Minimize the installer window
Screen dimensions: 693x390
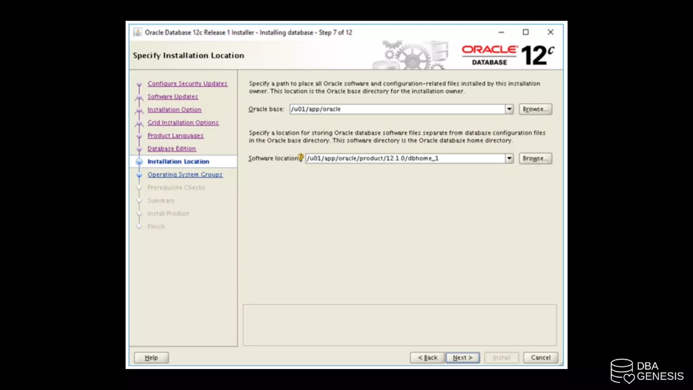(501, 32)
